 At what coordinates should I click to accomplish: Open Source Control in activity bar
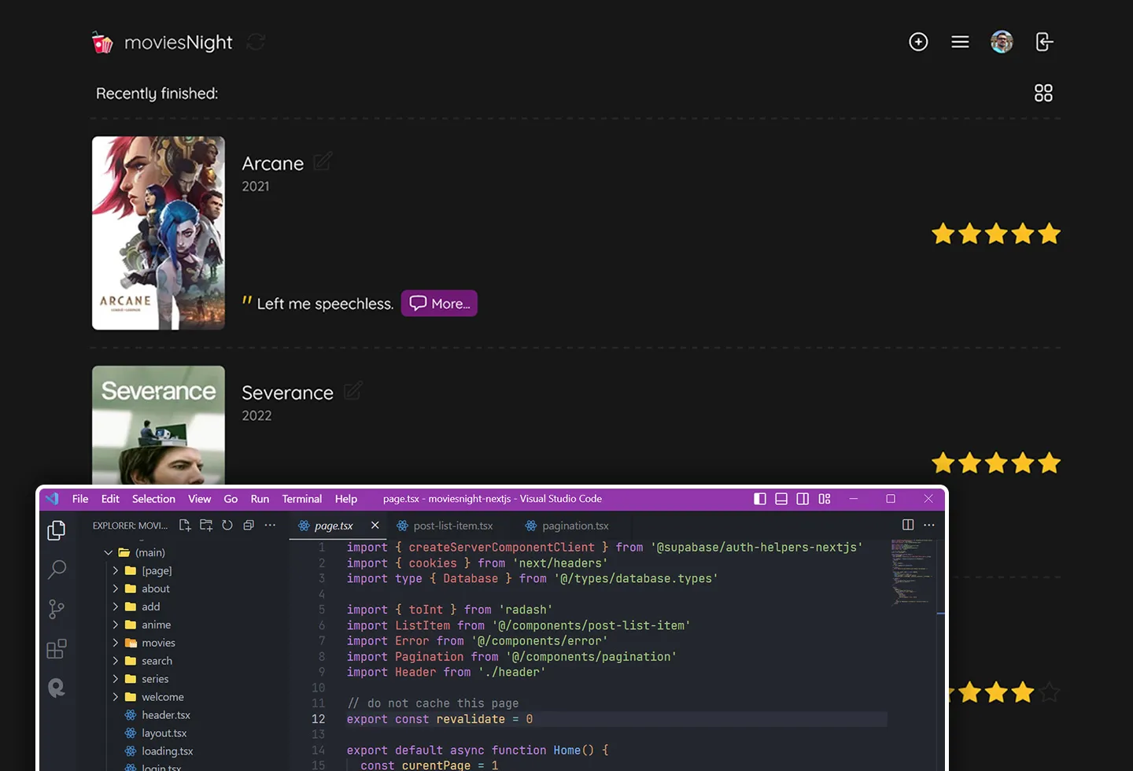click(x=57, y=609)
